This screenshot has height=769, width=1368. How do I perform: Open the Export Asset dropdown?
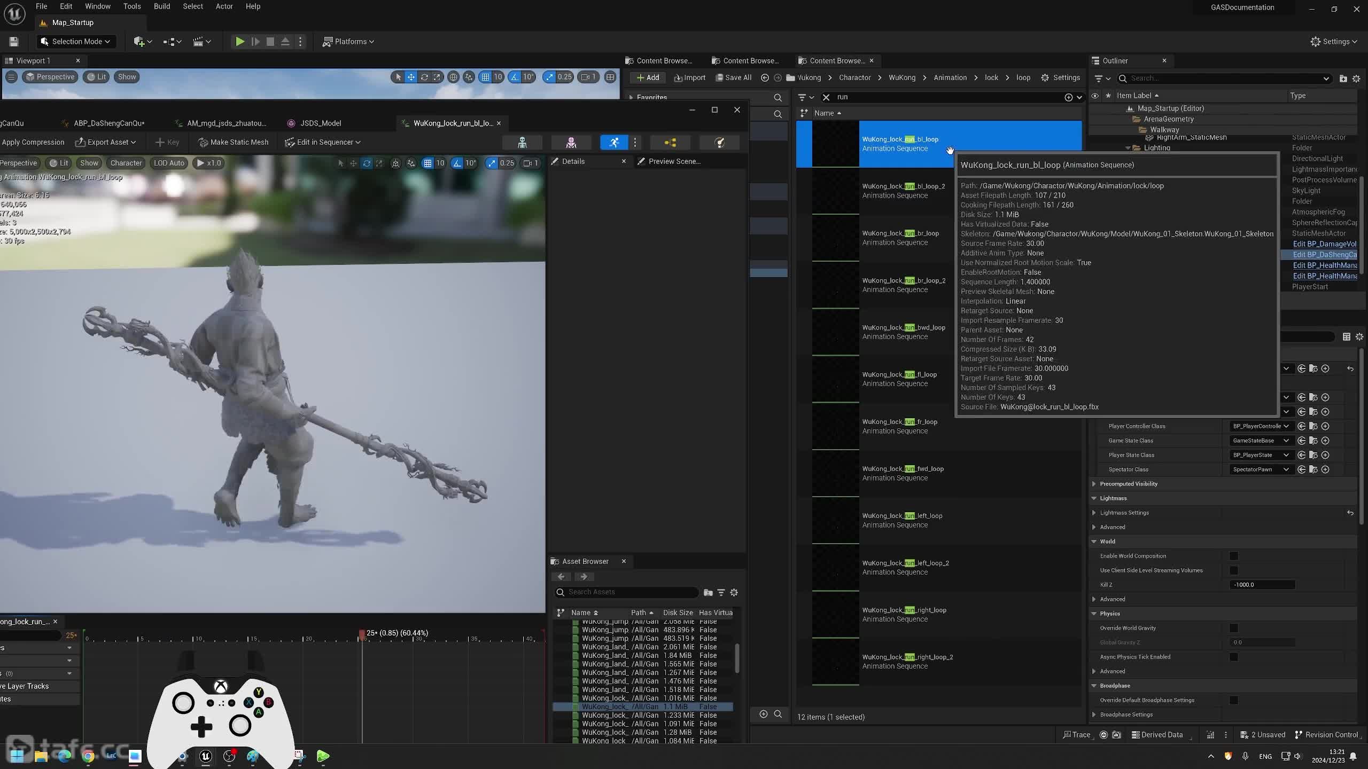[106, 142]
